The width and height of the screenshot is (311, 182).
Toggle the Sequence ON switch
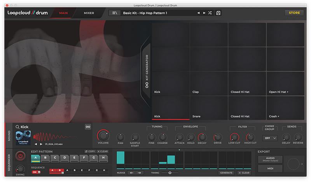click(36, 172)
